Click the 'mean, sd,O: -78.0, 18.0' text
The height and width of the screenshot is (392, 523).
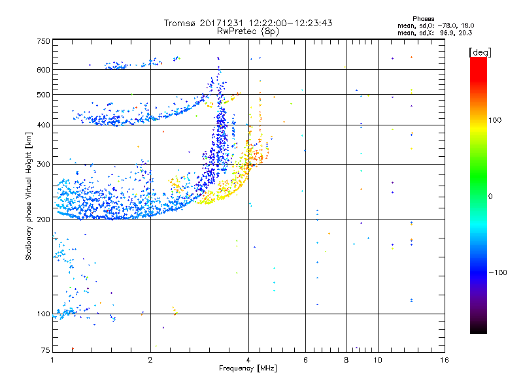435,25
